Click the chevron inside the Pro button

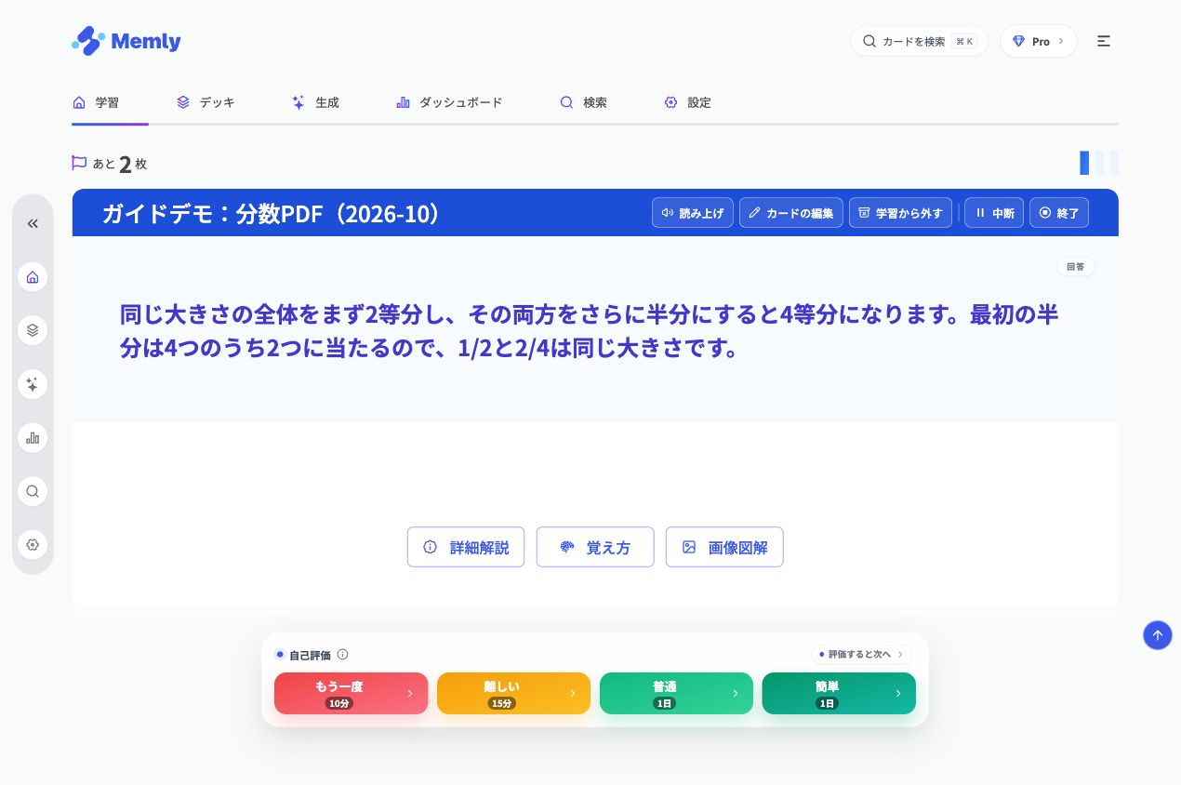tap(1061, 41)
